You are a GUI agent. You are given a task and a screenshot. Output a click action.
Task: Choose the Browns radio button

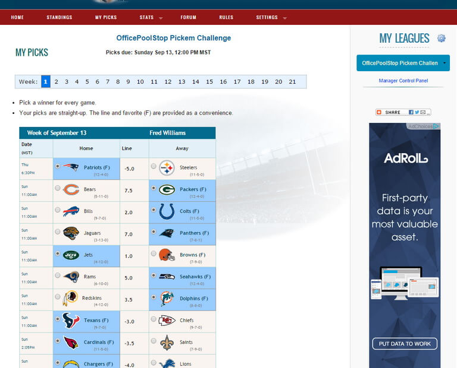[x=154, y=253]
